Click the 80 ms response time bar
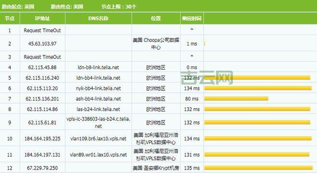Screen dimensions: 317x173 pos(236,99)
